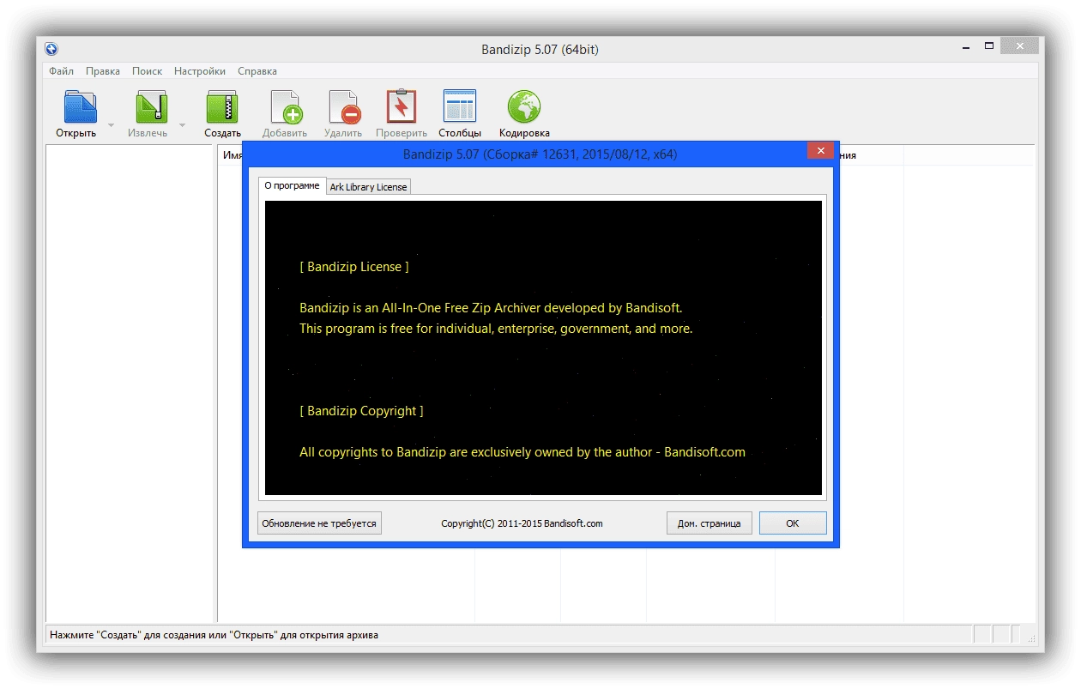Screen dimensions: 1081x689
Task: Expand the Извлечь dropdown arrow
Action: point(182,124)
